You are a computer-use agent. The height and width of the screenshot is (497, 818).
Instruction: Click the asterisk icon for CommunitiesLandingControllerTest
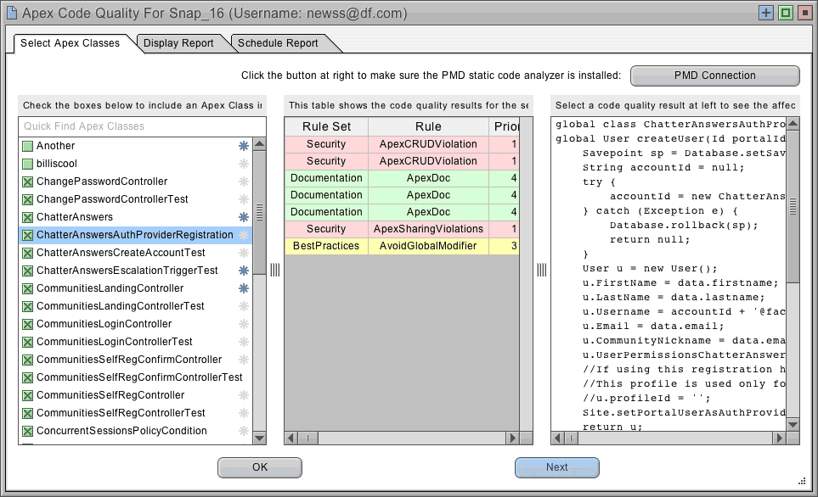click(244, 306)
